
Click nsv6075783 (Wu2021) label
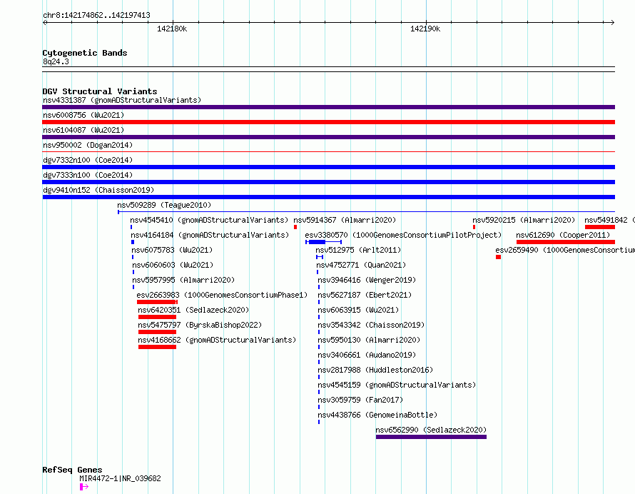(172, 250)
